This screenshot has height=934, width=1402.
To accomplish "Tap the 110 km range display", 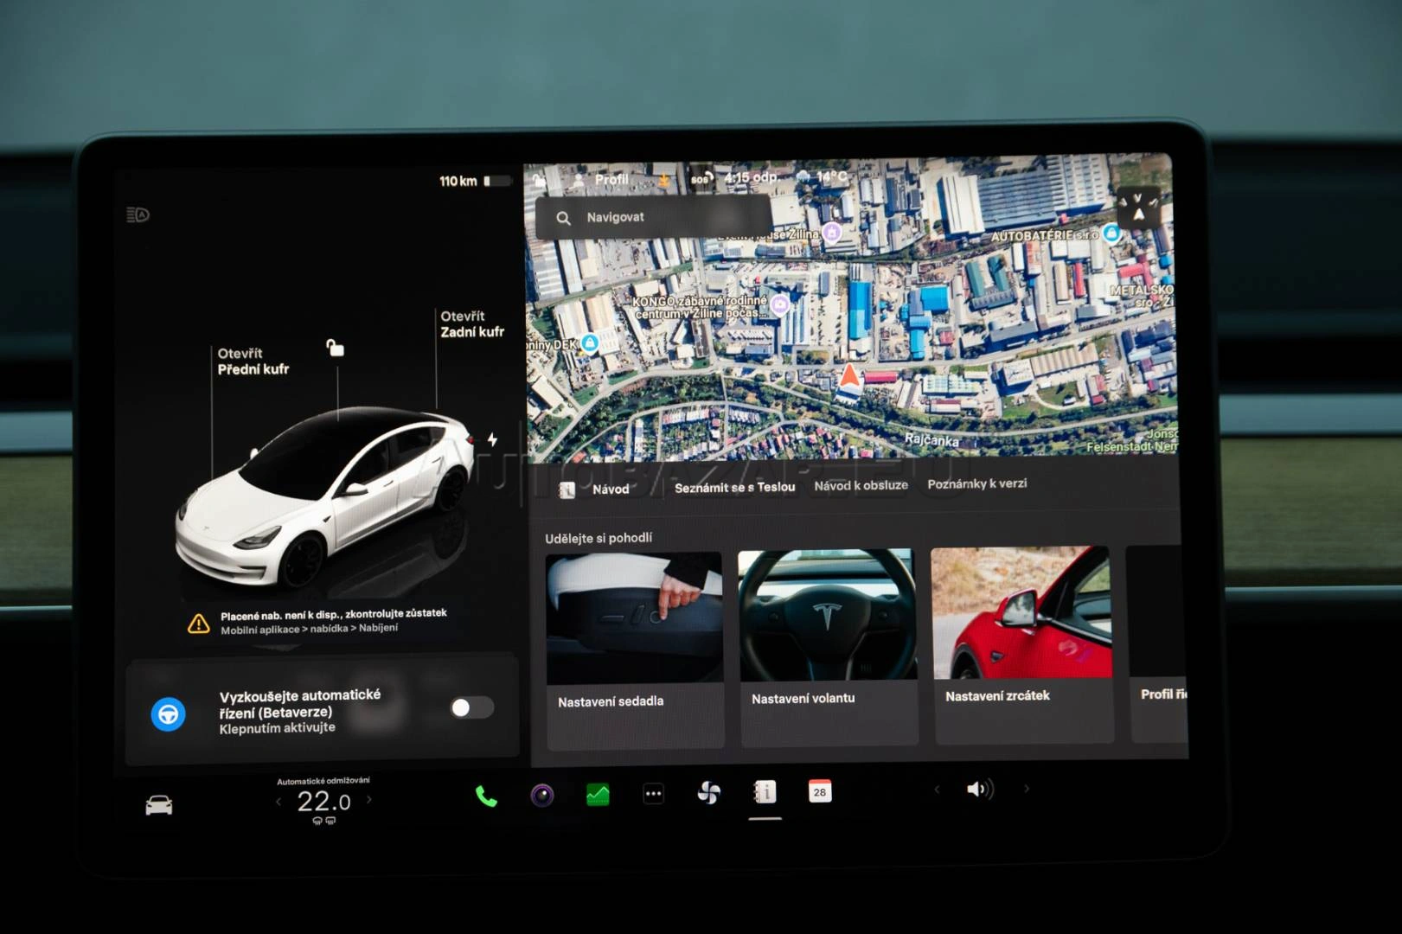I will tap(458, 181).
